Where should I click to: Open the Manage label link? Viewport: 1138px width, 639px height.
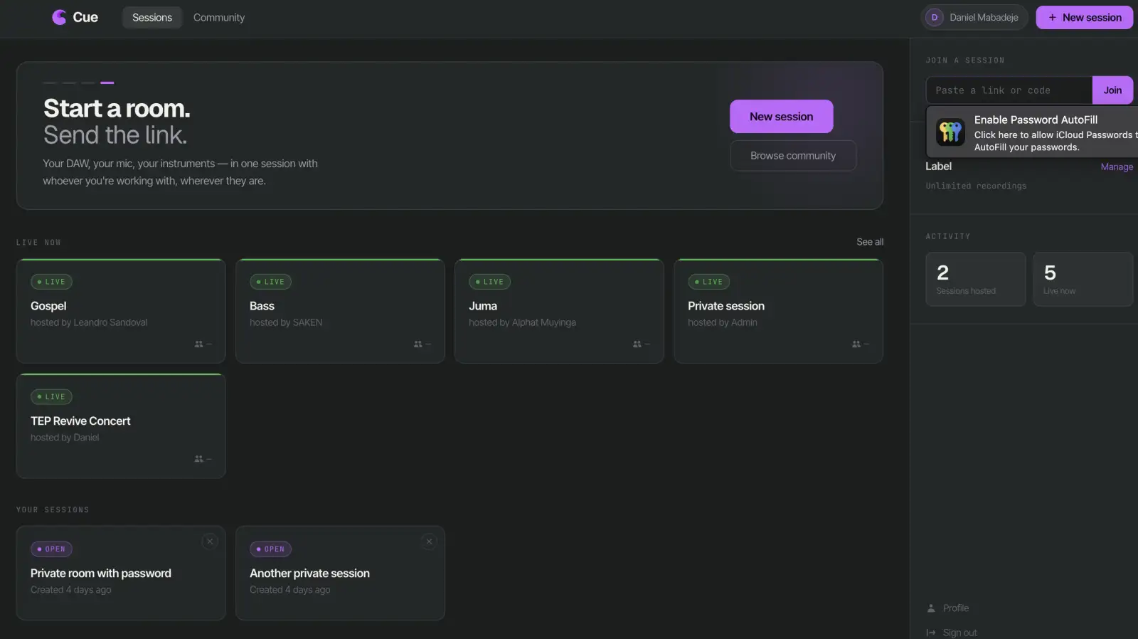click(x=1117, y=167)
